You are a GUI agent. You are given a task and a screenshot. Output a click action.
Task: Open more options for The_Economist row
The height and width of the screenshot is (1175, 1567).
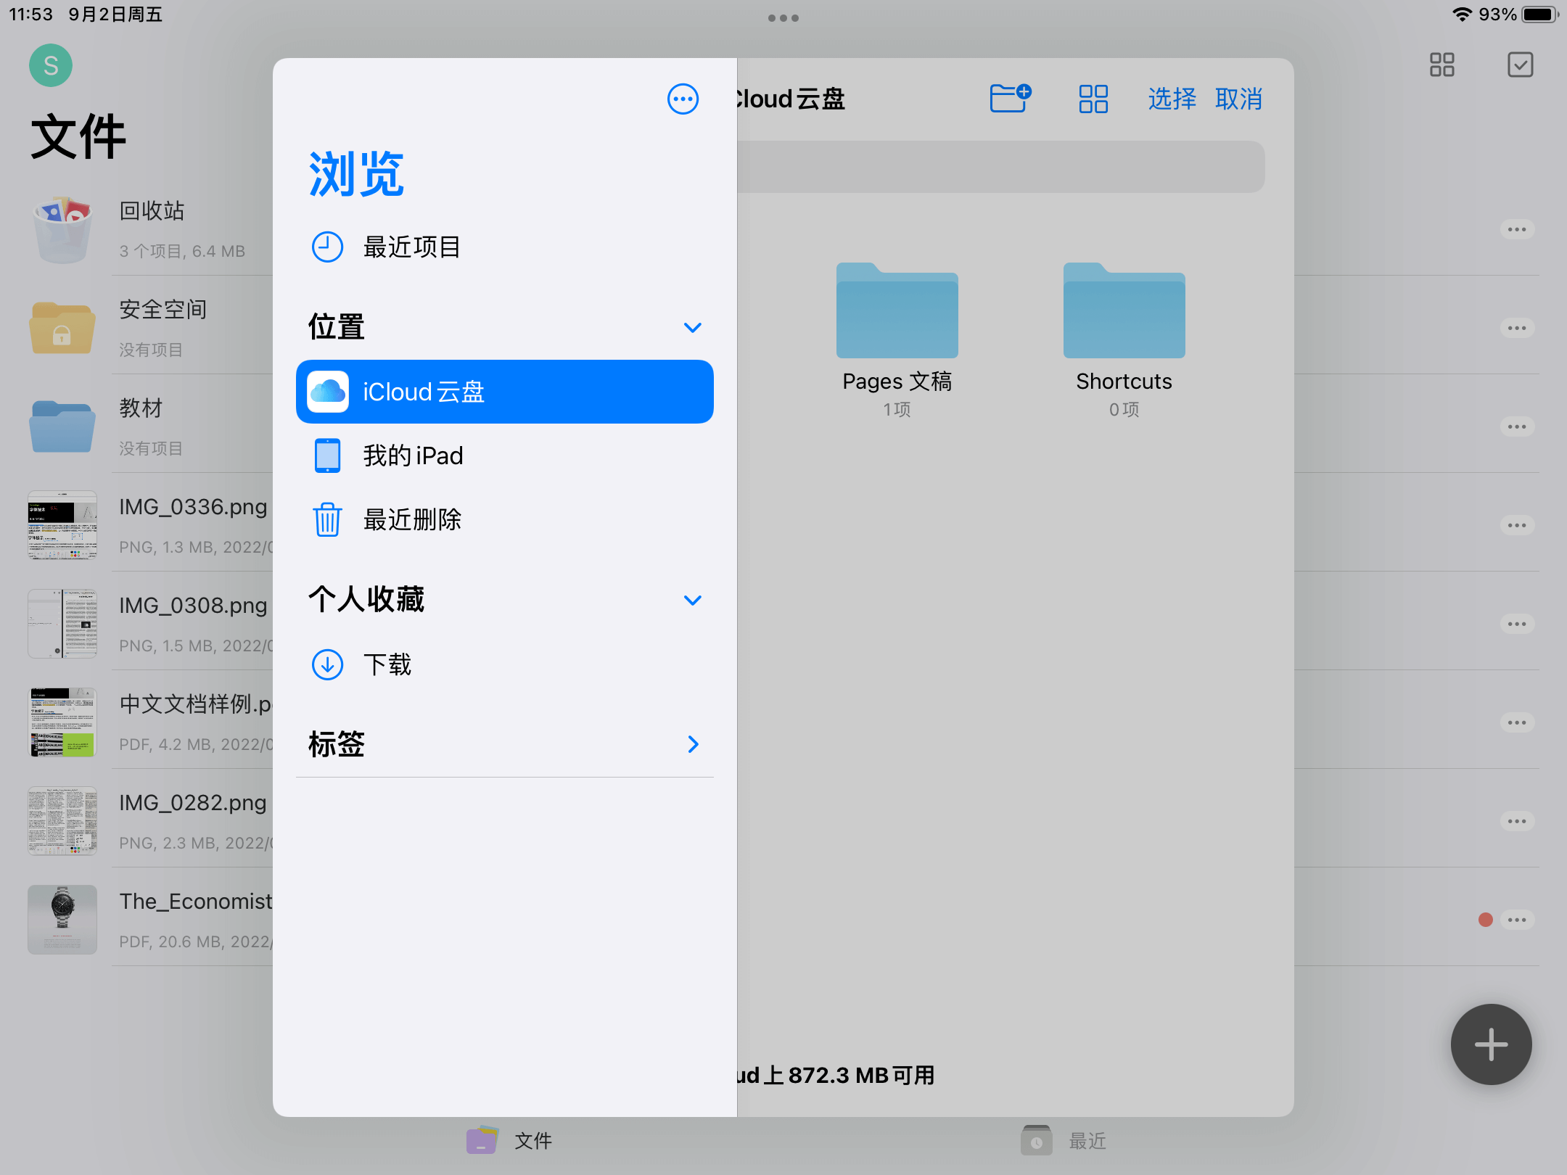1517,920
